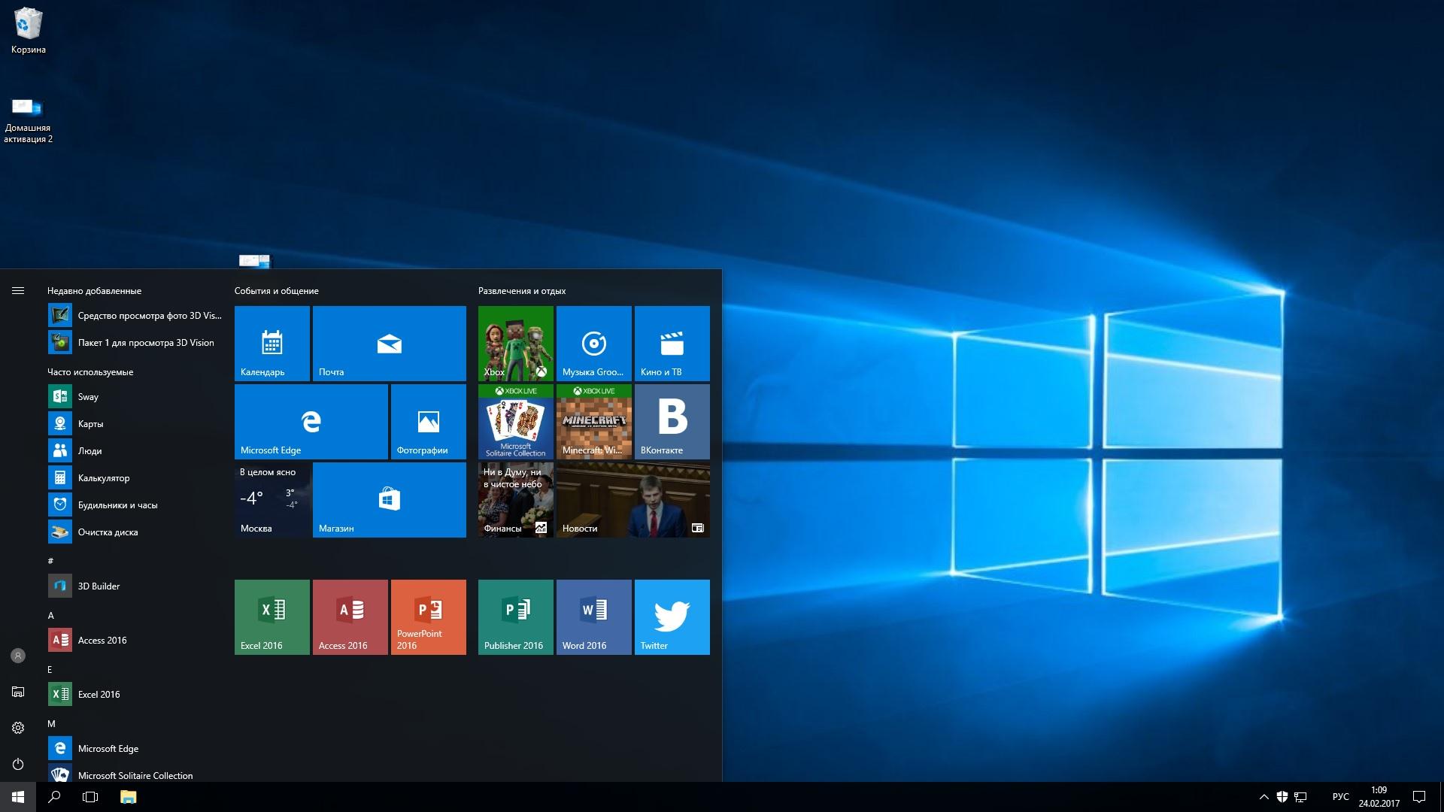The height and width of the screenshot is (812, 1444).
Task: Open Microsoft Edge tile
Action: pos(311,420)
